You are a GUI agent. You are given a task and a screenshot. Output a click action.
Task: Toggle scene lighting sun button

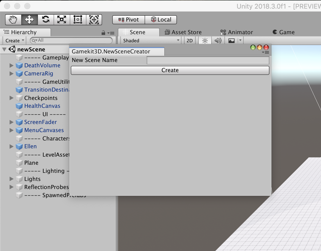205,40
